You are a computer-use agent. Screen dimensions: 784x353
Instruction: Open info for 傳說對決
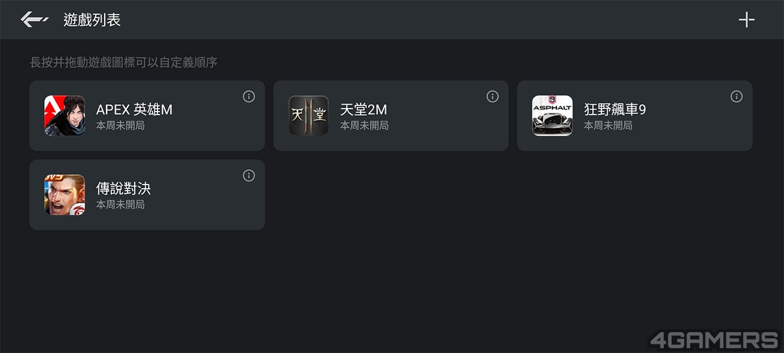click(x=249, y=175)
